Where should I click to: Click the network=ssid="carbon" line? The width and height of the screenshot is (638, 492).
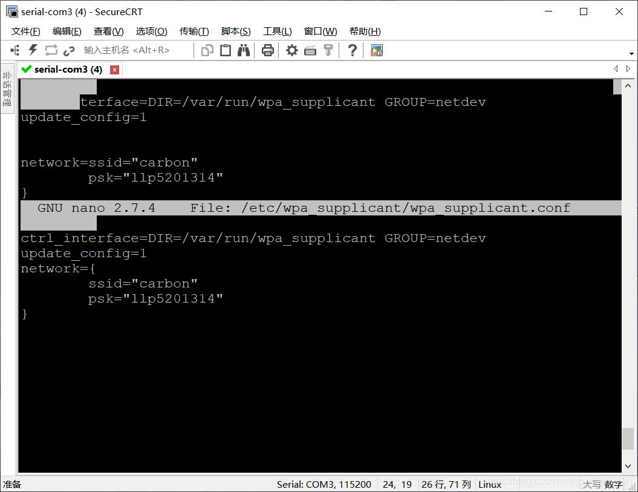point(109,163)
